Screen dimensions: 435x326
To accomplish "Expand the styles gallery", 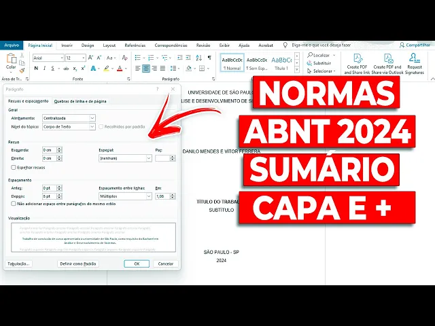I will 297,69.
